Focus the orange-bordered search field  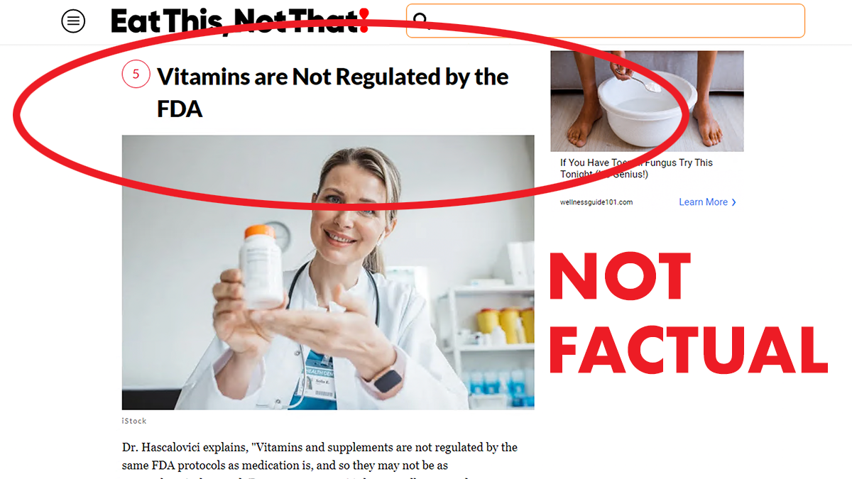[606, 21]
